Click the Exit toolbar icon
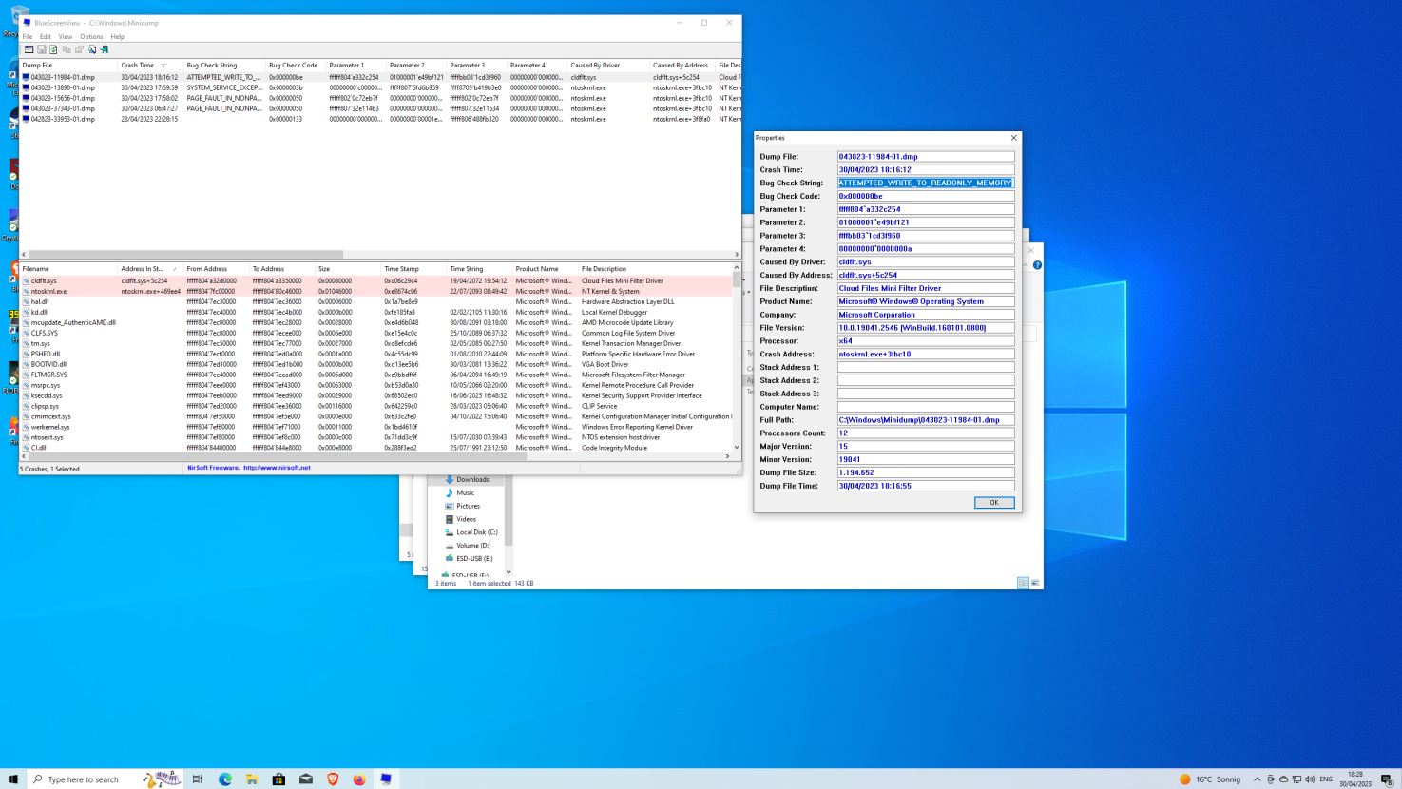The image size is (1402, 789). (105, 49)
